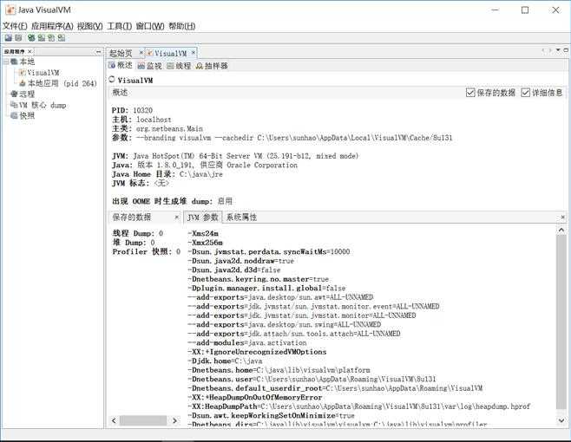
Task: Switch to the 概述 view tab
Action: tap(121, 66)
